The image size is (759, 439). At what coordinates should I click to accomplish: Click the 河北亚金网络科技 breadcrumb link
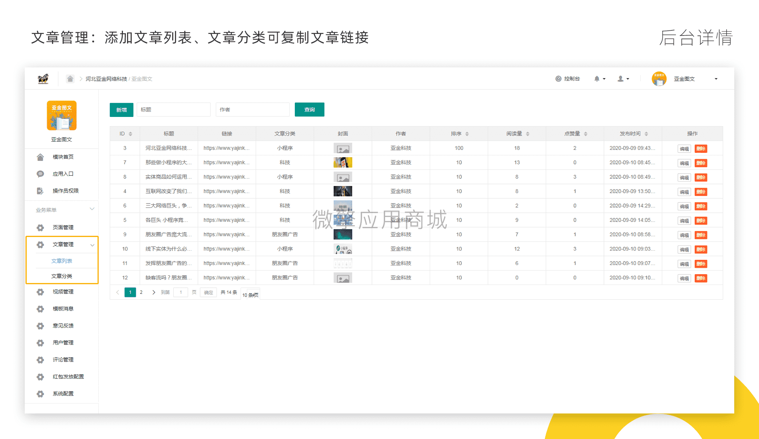point(106,79)
